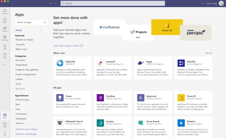Select Popular on Teams in Featured

pos(24,40)
